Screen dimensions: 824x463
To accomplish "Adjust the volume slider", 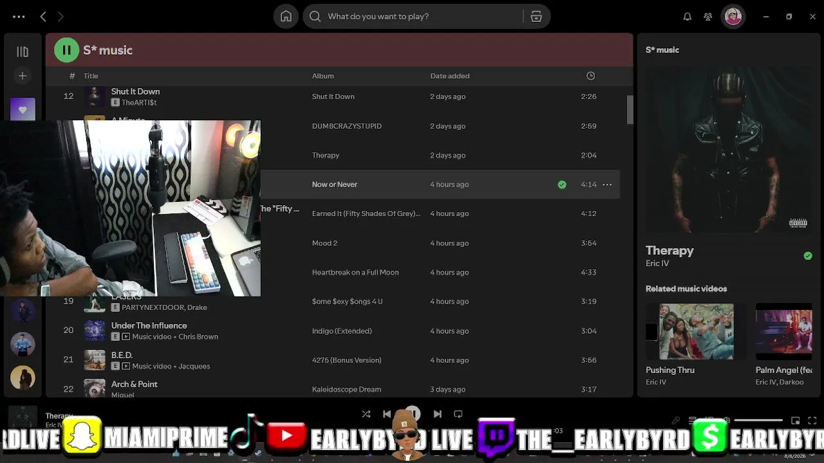I will pos(758,421).
